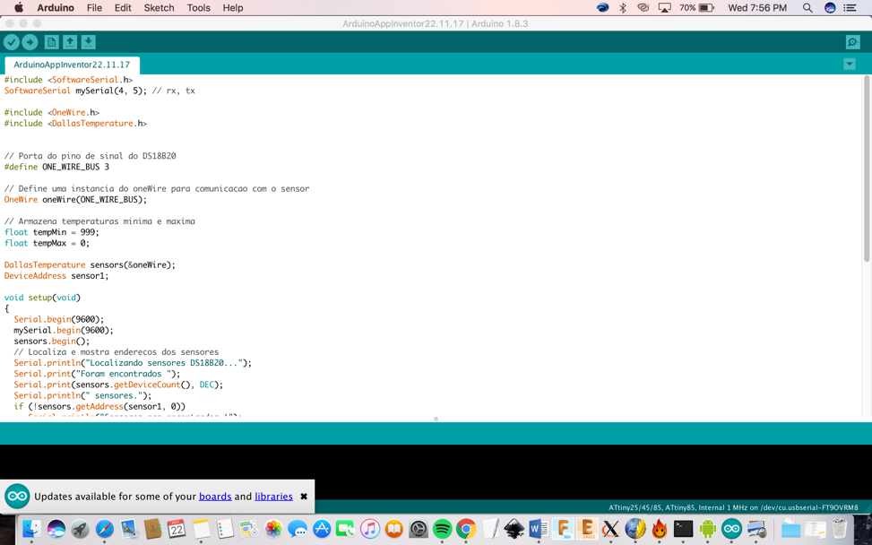Open Launchpad rocket in dock
Screen dimensions: 872x545
click(x=80, y=528)
